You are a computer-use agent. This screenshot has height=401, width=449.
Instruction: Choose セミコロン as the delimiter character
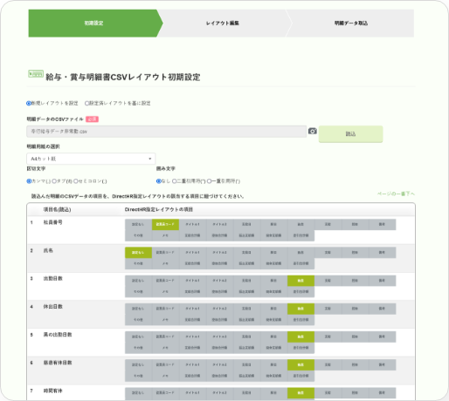click(76, 181)
